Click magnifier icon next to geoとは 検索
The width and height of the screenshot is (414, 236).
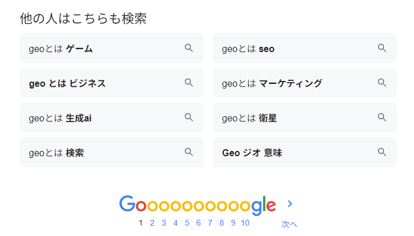(188, 152)
